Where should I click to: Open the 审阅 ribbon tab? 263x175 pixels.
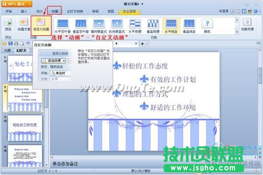pyautogui.click(x=95, y=11)
